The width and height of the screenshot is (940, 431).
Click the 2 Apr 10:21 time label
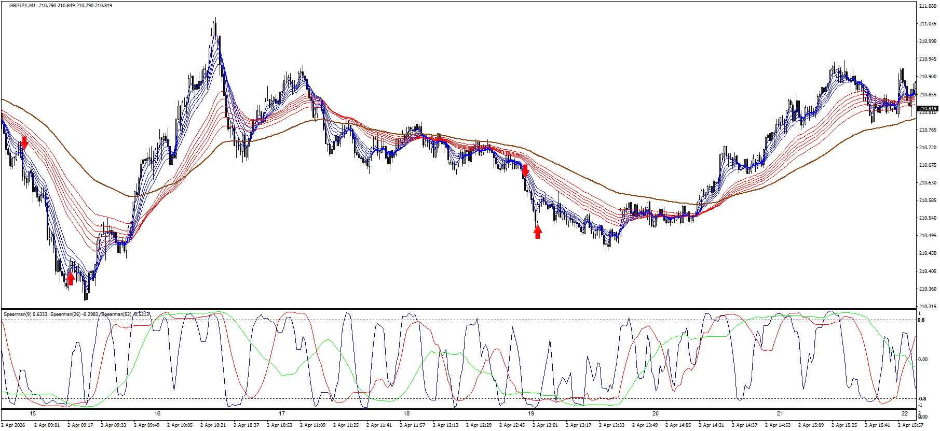tap(213, 425)
